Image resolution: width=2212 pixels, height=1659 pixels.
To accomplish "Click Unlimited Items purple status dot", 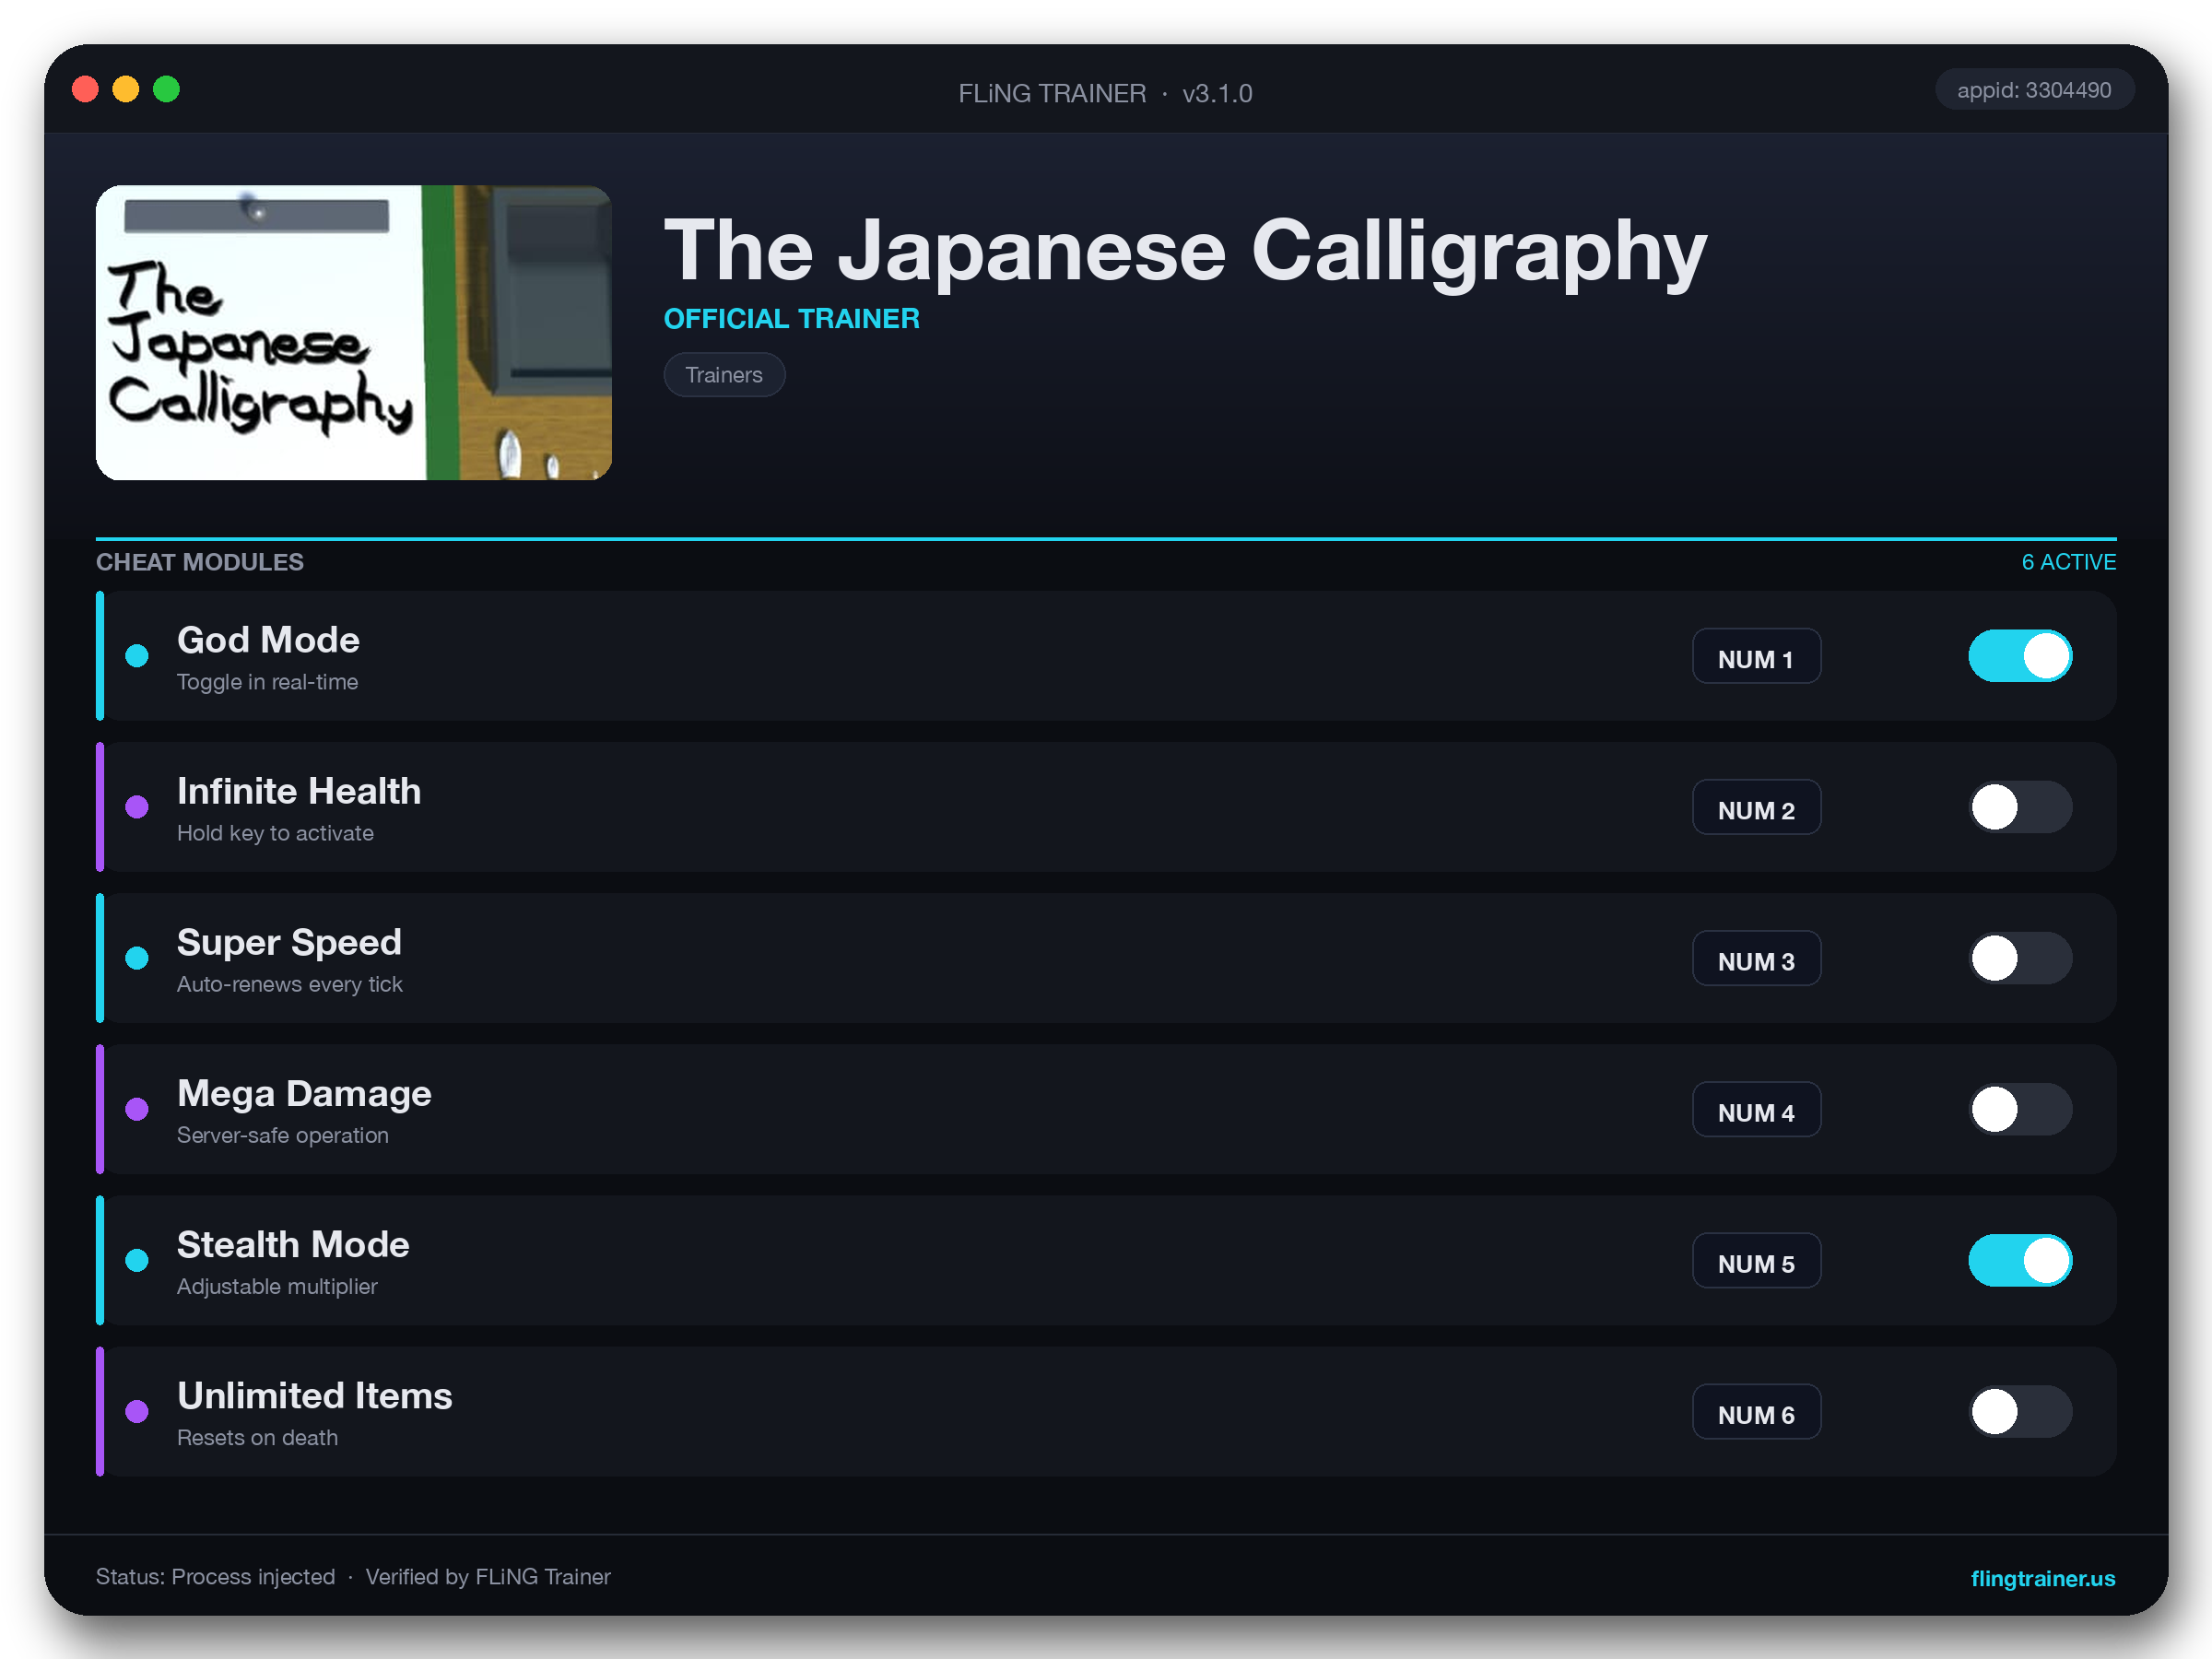I will [x=137, y=1411].
